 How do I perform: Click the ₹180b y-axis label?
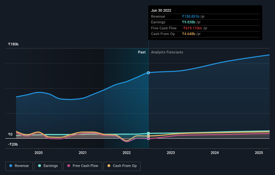tap(13, 44)
